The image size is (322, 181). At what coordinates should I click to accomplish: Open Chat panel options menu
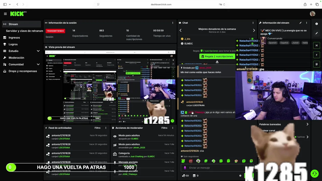[x=253, y=23]
